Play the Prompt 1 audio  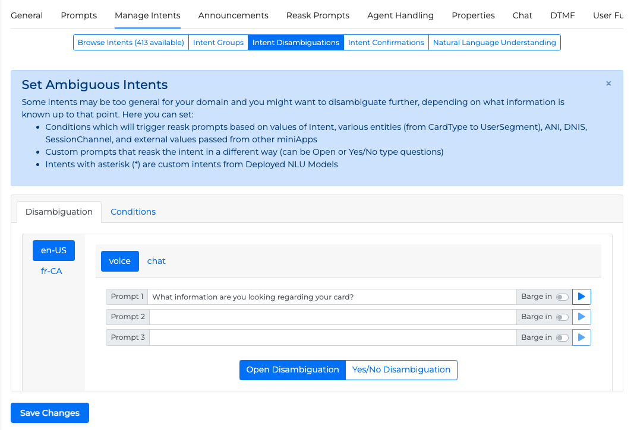tap(581, 297)
